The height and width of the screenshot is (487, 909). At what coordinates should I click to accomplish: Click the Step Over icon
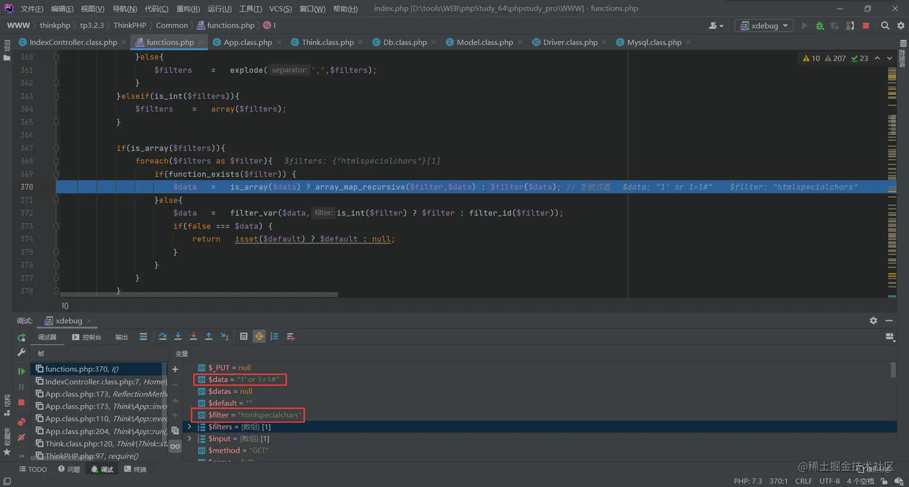pos(163,336)
